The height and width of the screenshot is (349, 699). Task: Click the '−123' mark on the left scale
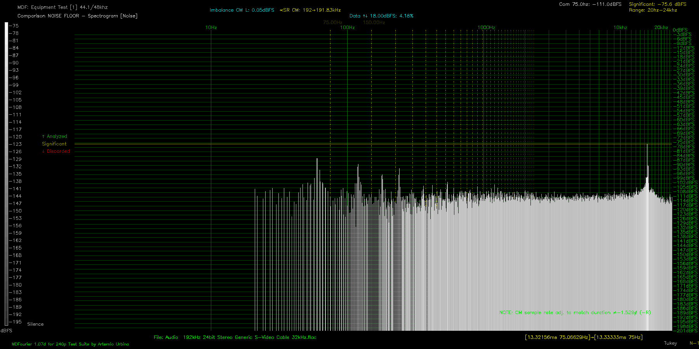click(x=16, y=144)
